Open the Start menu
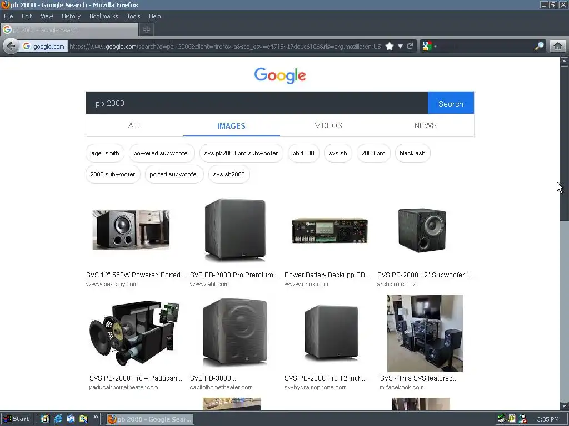The image size is (569, 426). click(16, 419)
